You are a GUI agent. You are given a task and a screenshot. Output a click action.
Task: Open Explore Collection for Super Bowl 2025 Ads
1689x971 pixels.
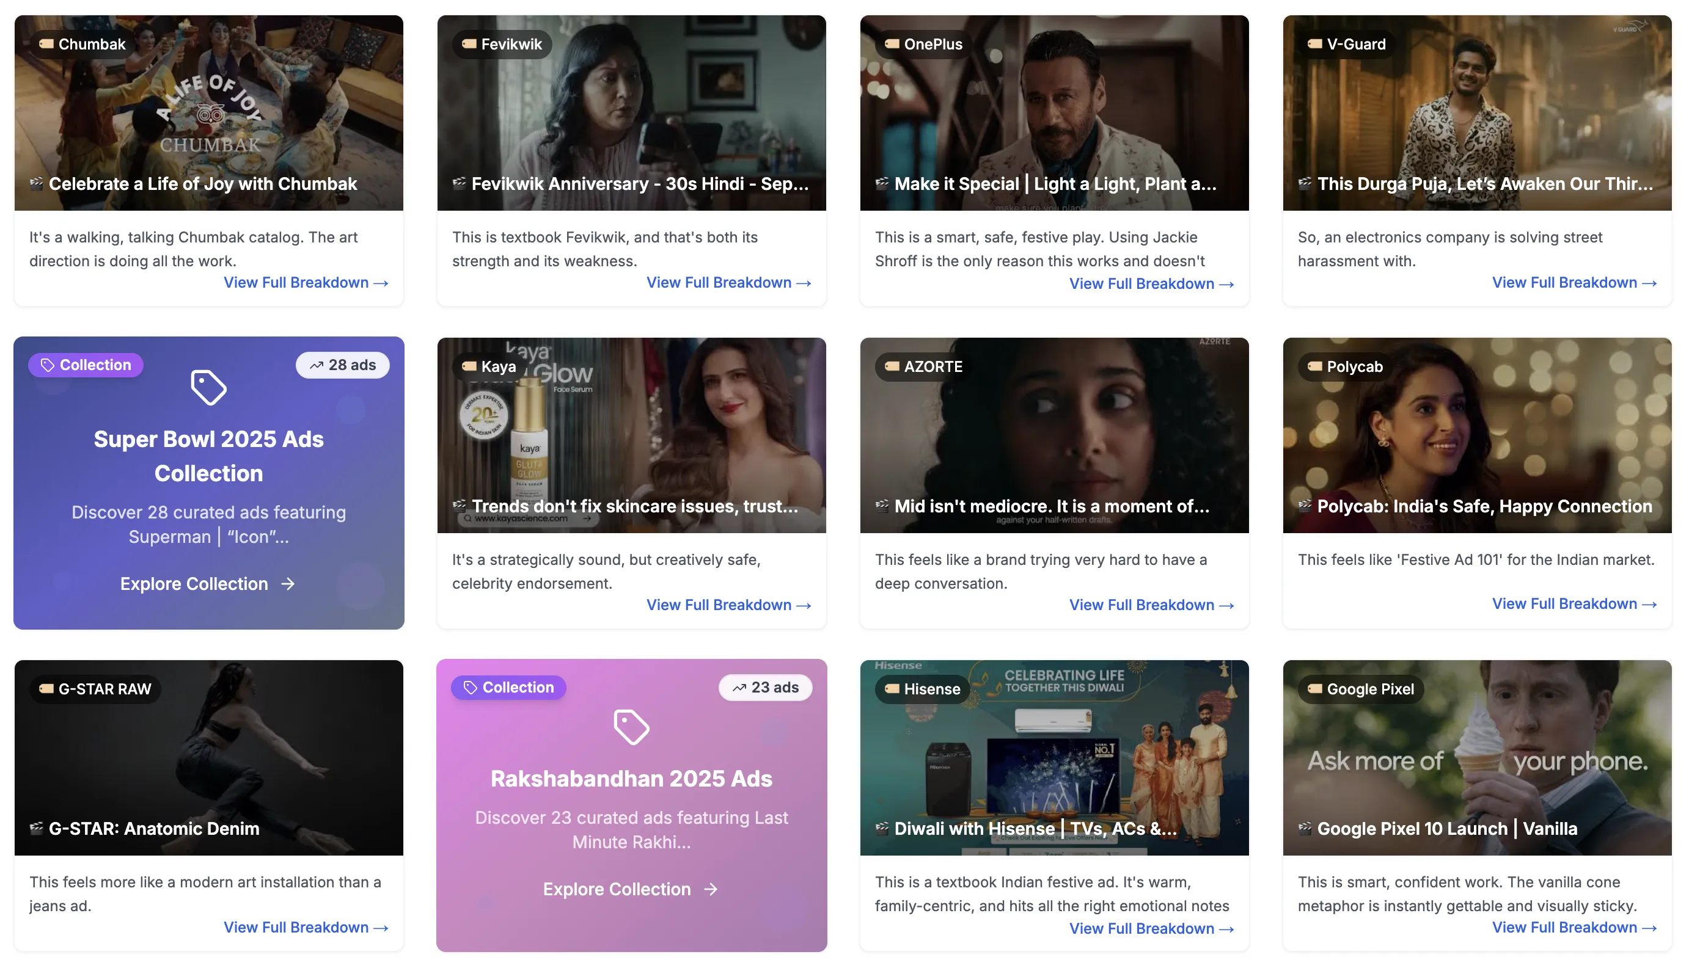coord(208,584)
